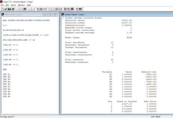Screen dimensions: 173x118
Task: Click the Paste clipboard icon
Action: click(x=25, y=9)
